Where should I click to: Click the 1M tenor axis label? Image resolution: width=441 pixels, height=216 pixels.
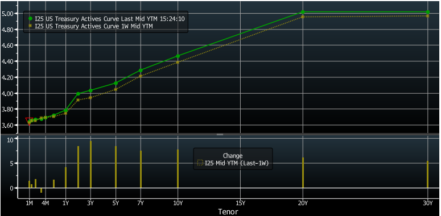tap(29, 203)
